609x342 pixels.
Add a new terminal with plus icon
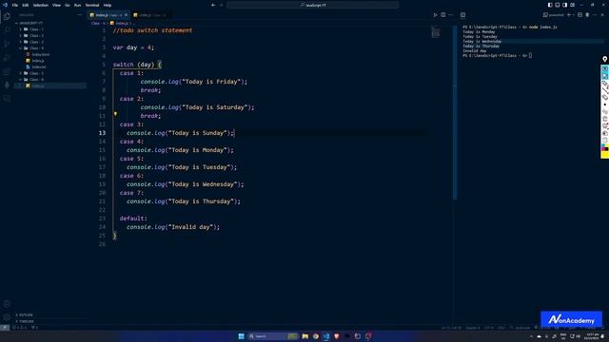569,15
